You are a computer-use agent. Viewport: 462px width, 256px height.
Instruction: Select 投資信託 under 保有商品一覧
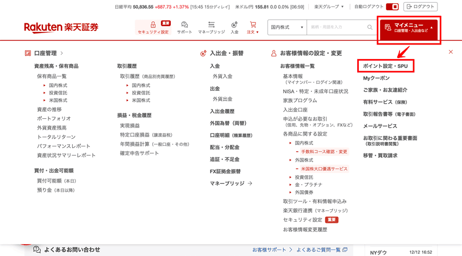(x=58, y=93)
